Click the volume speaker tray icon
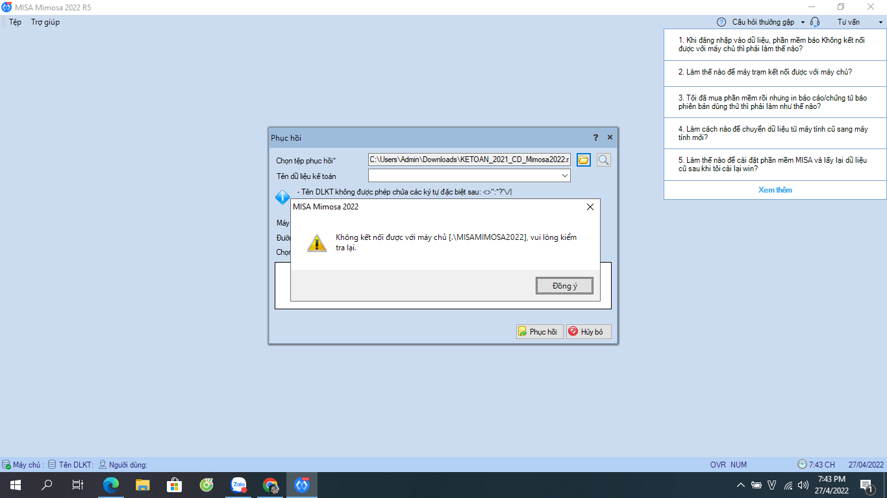887x498 pixels. pyautogui.click(x=803, y=484)
